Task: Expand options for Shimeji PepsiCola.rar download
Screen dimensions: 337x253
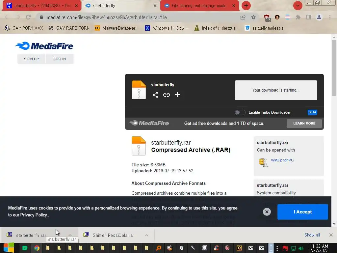Action: [146, 235]
